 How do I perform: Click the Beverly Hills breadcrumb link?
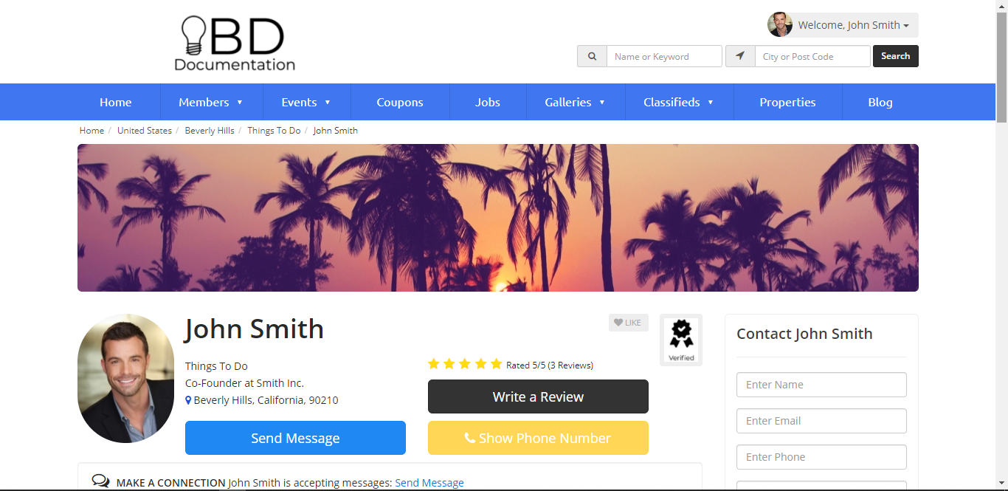click(x=210, y=130)
